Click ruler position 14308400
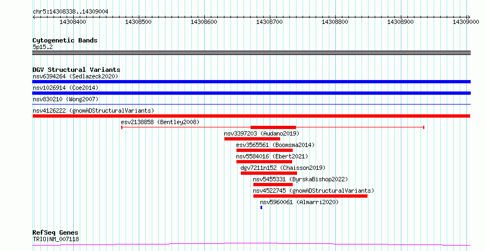Image resolution: width=486 pixels, height=251 pixels. (73, 22)
